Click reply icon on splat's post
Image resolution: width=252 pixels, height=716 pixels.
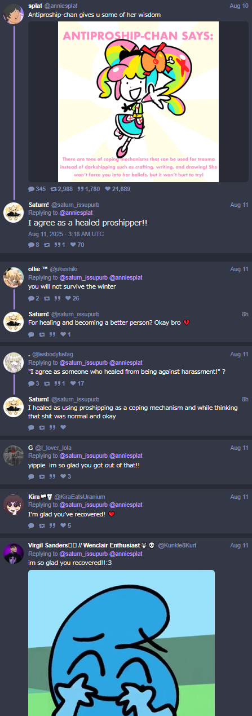coord(31,188)
